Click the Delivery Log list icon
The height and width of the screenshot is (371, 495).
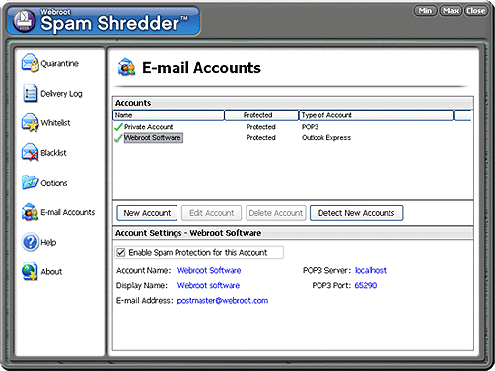pos(30,93)
